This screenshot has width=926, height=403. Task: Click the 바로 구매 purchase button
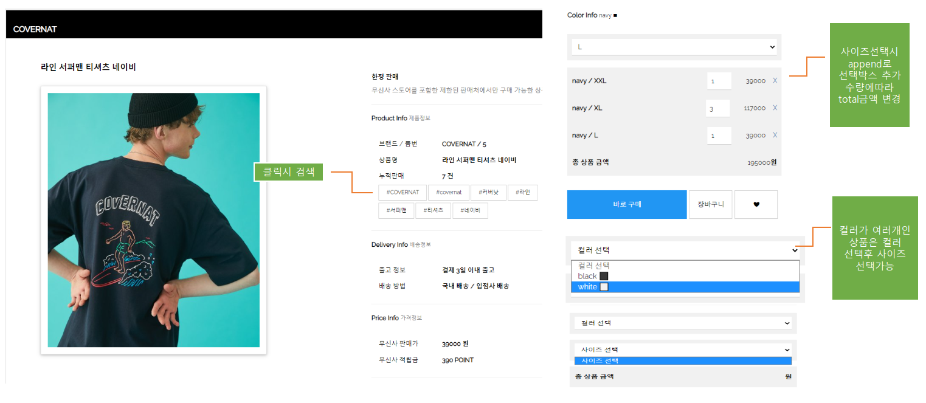coord(626,204)
